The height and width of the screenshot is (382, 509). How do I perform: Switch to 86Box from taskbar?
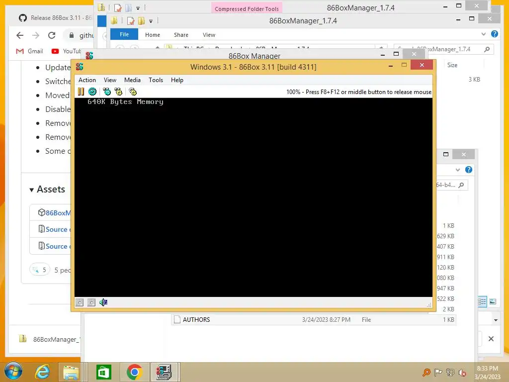[x=164, y=372]
